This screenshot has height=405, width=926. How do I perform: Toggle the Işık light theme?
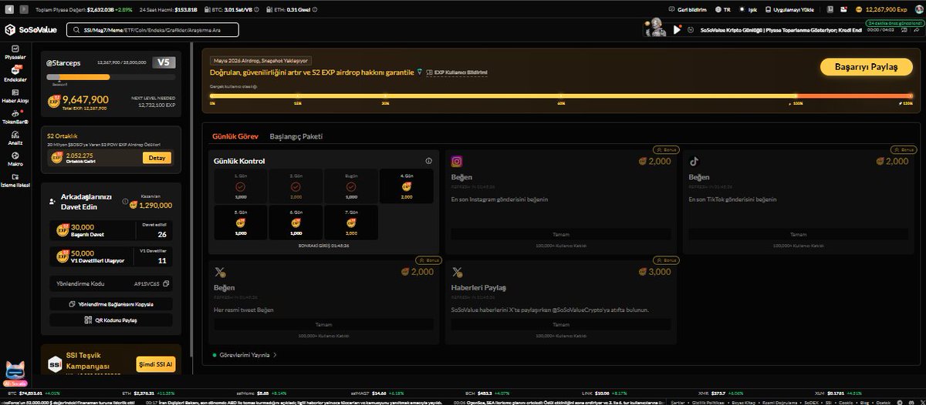(x=746, y=9)
